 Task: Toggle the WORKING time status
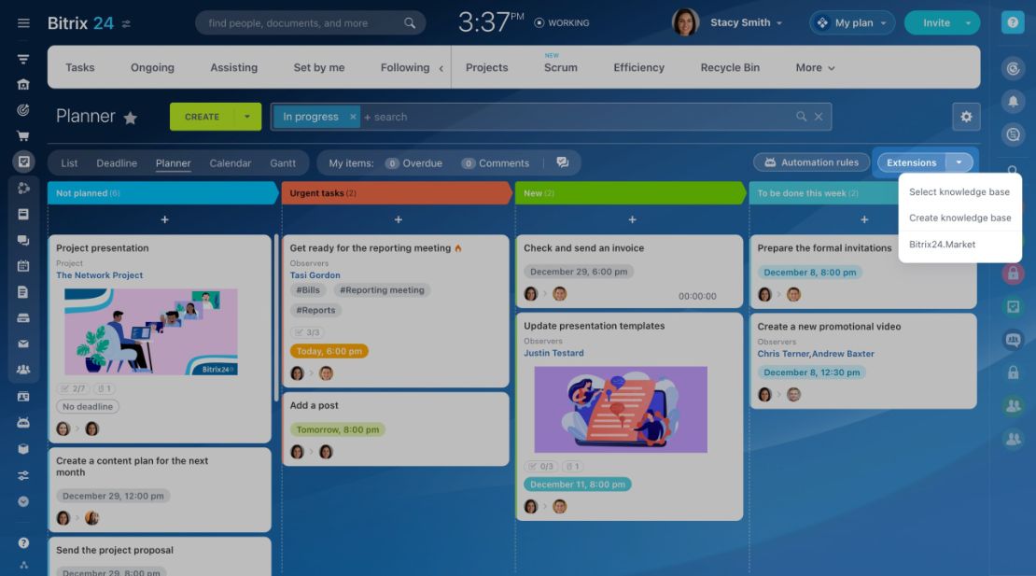point(562,23)
